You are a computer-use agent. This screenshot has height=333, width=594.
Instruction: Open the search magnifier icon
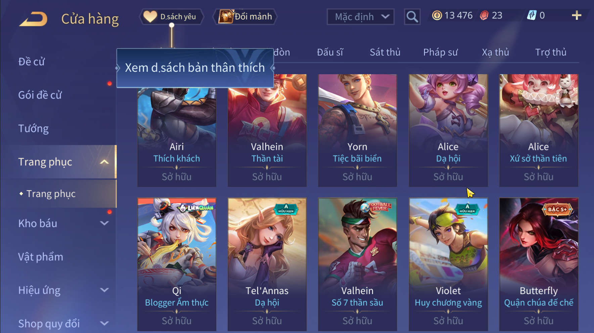(412, 16)
